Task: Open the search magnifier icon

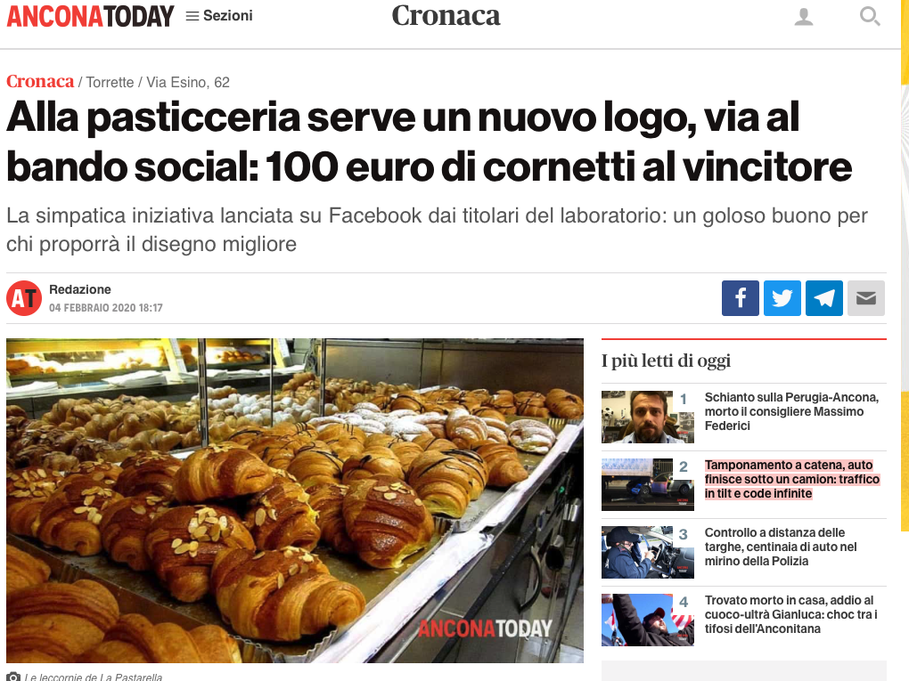Action: pos(870,16)
